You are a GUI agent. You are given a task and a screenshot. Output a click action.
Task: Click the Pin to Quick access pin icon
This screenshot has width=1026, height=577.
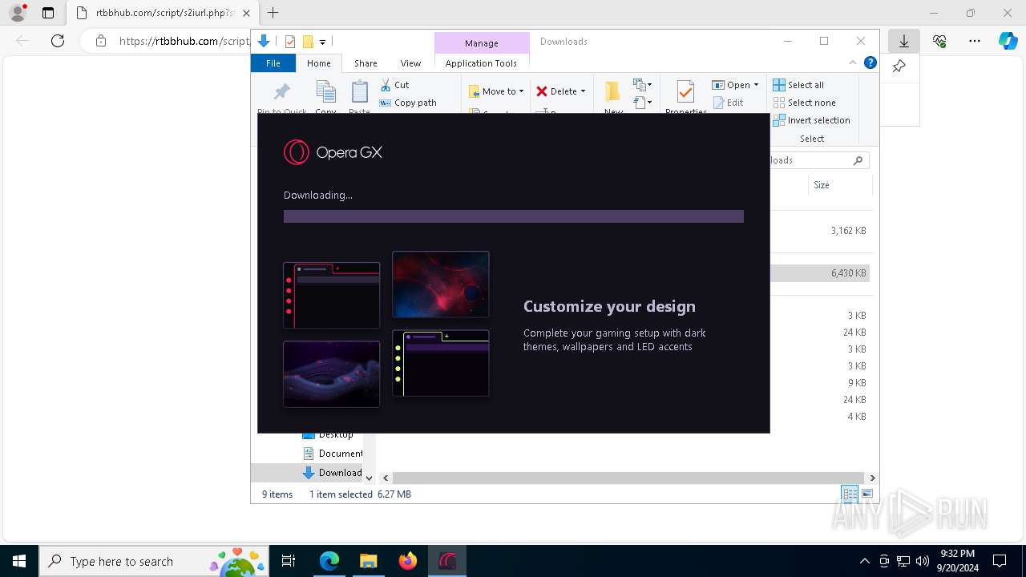pyautogui.click(x=281, y=91)
